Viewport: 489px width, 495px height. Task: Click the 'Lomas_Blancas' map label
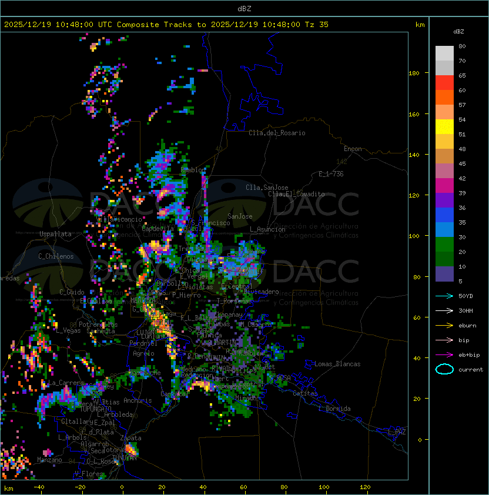(337, 364)
